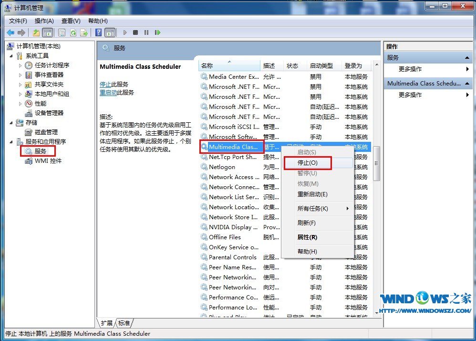Screen dimensions: 476x341
Task: Select 磁盘管理 in the left tree
Action: tap(46, 132)
